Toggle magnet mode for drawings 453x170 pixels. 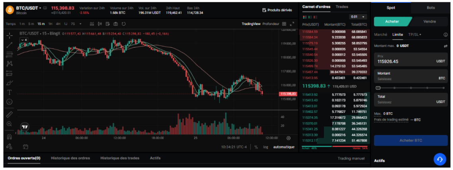pos(9,136)
